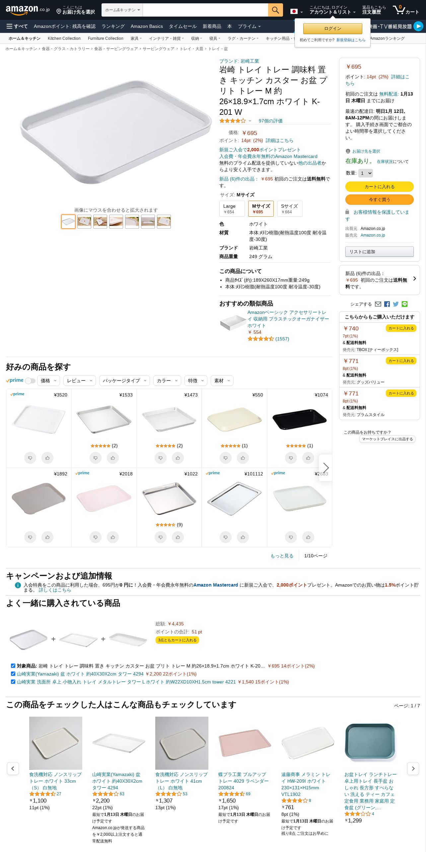Share product via LINE icon
Image resolution: width=426 pixels, height=852 pixels.
coord(404,304)
